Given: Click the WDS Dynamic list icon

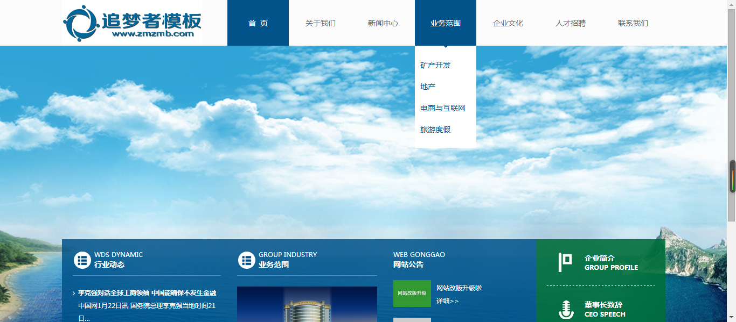Looking at the screenshot, I should (82, 260).
